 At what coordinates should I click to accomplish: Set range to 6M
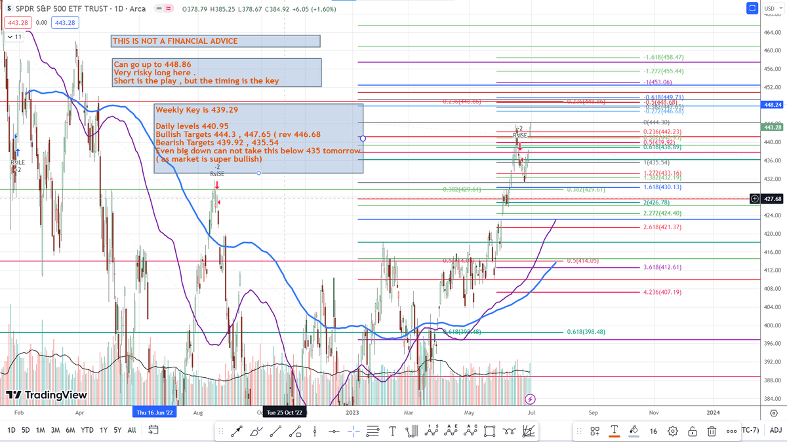tap(70, 430)
